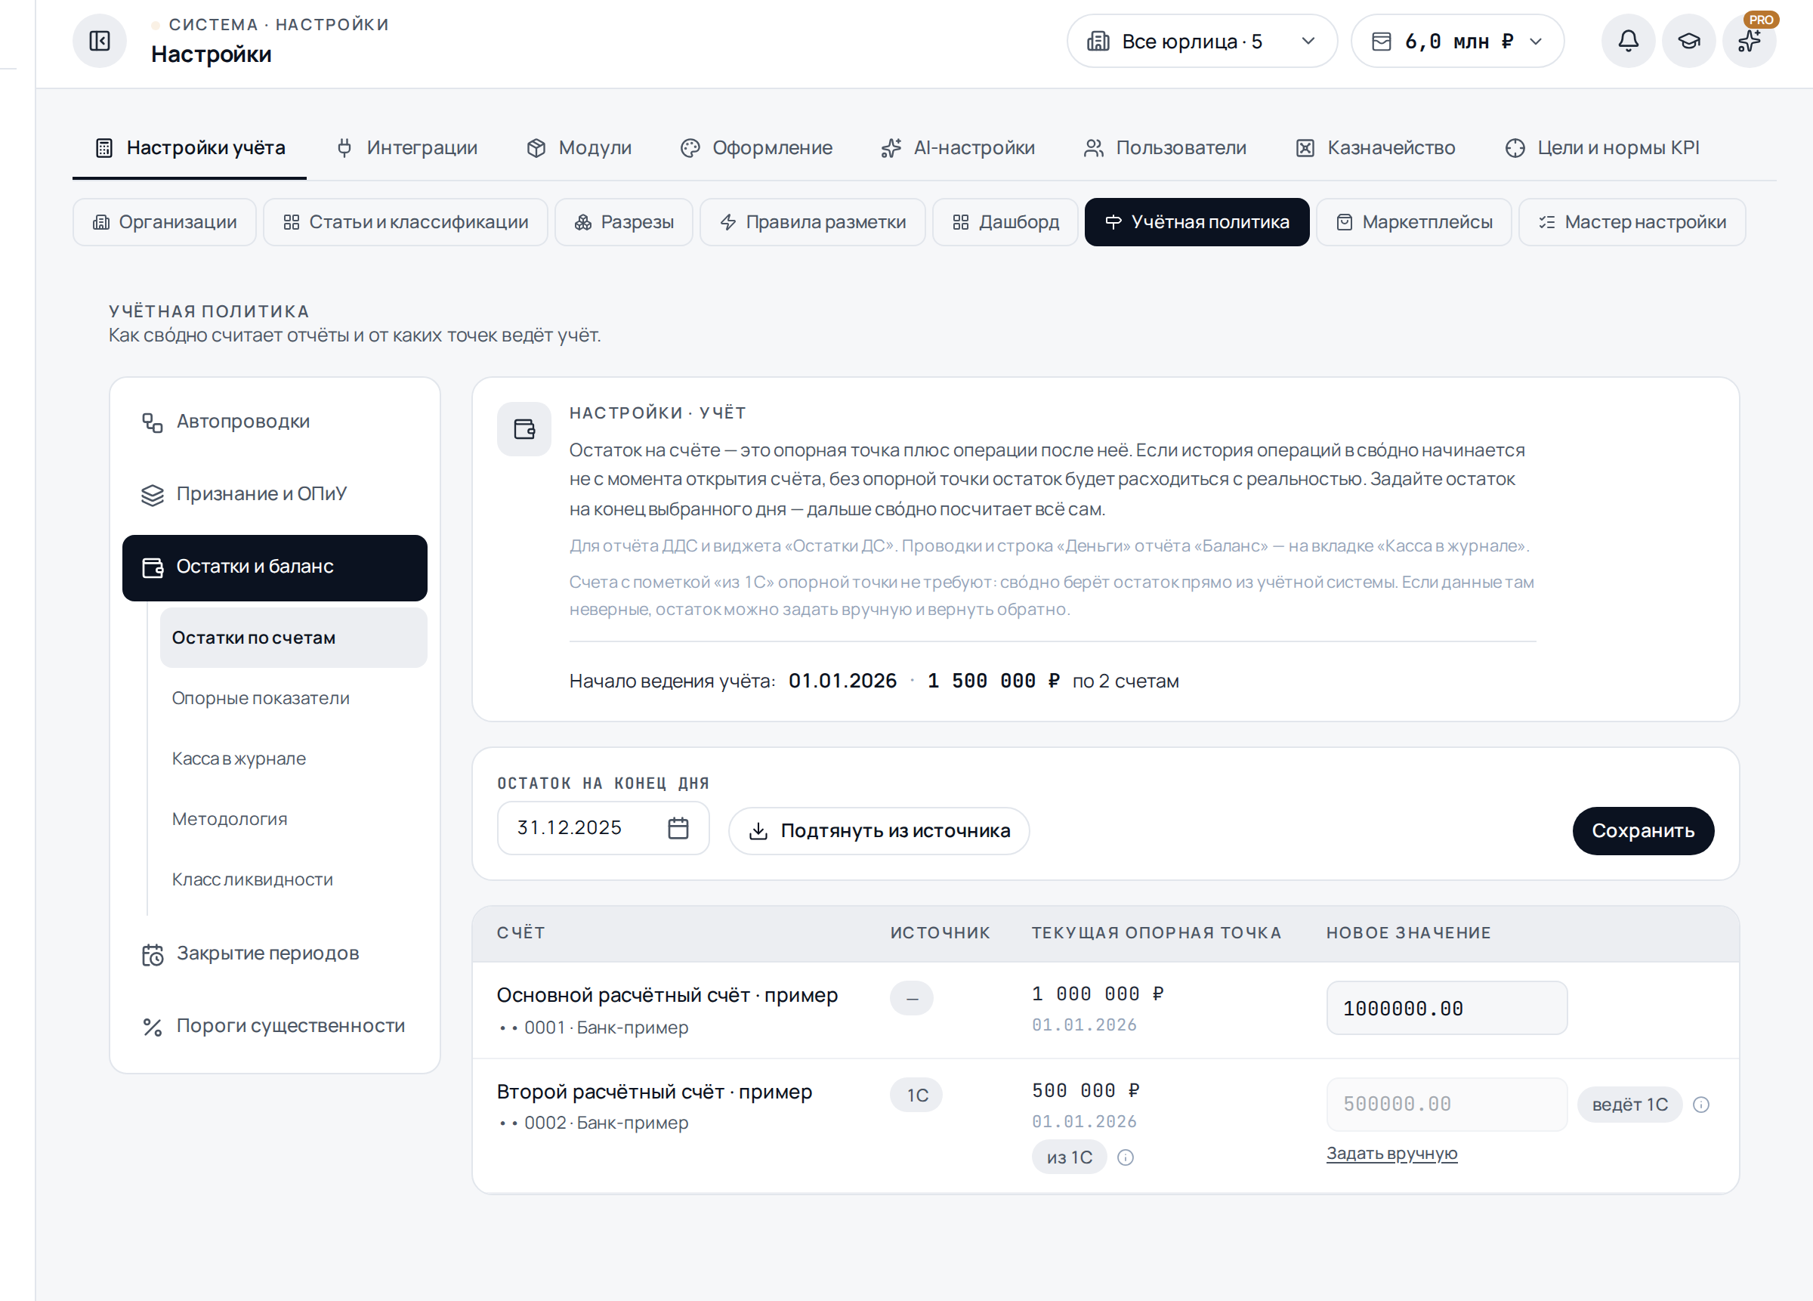The image size is (1813, 1301).
Task: Open «Признание и ОПиУ» section
Action: click(x=275, y=495)
